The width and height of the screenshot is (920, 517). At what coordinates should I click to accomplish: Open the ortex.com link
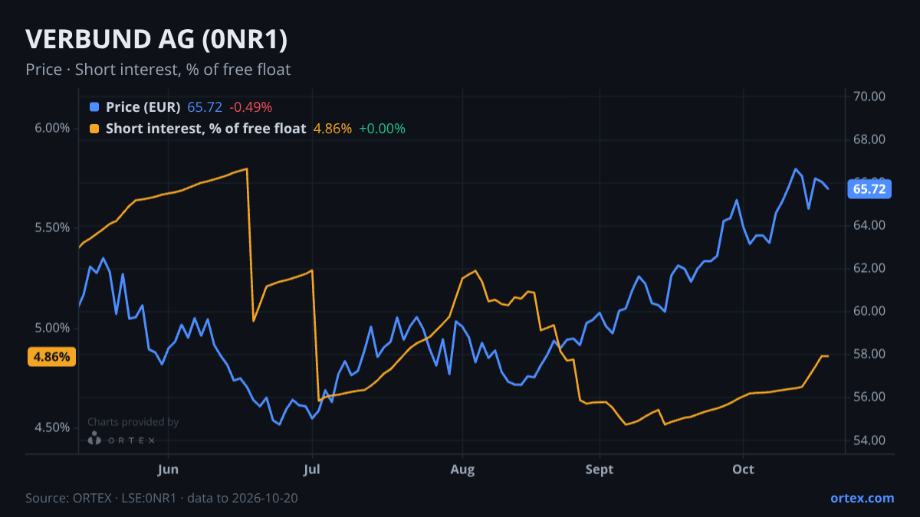click(x=862, y=498)
